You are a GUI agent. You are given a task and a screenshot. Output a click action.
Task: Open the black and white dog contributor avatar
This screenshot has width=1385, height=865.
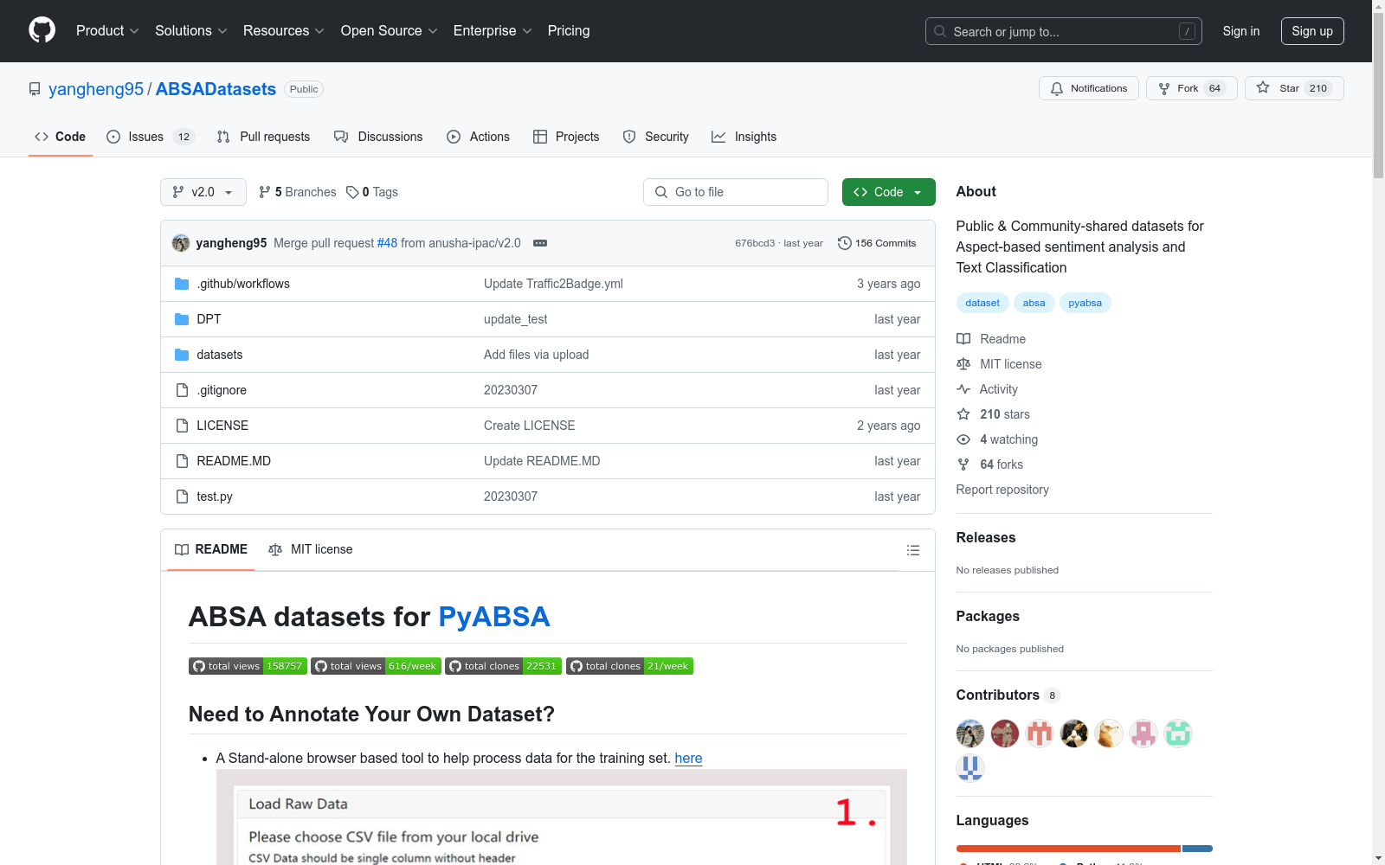[1074, 734]
